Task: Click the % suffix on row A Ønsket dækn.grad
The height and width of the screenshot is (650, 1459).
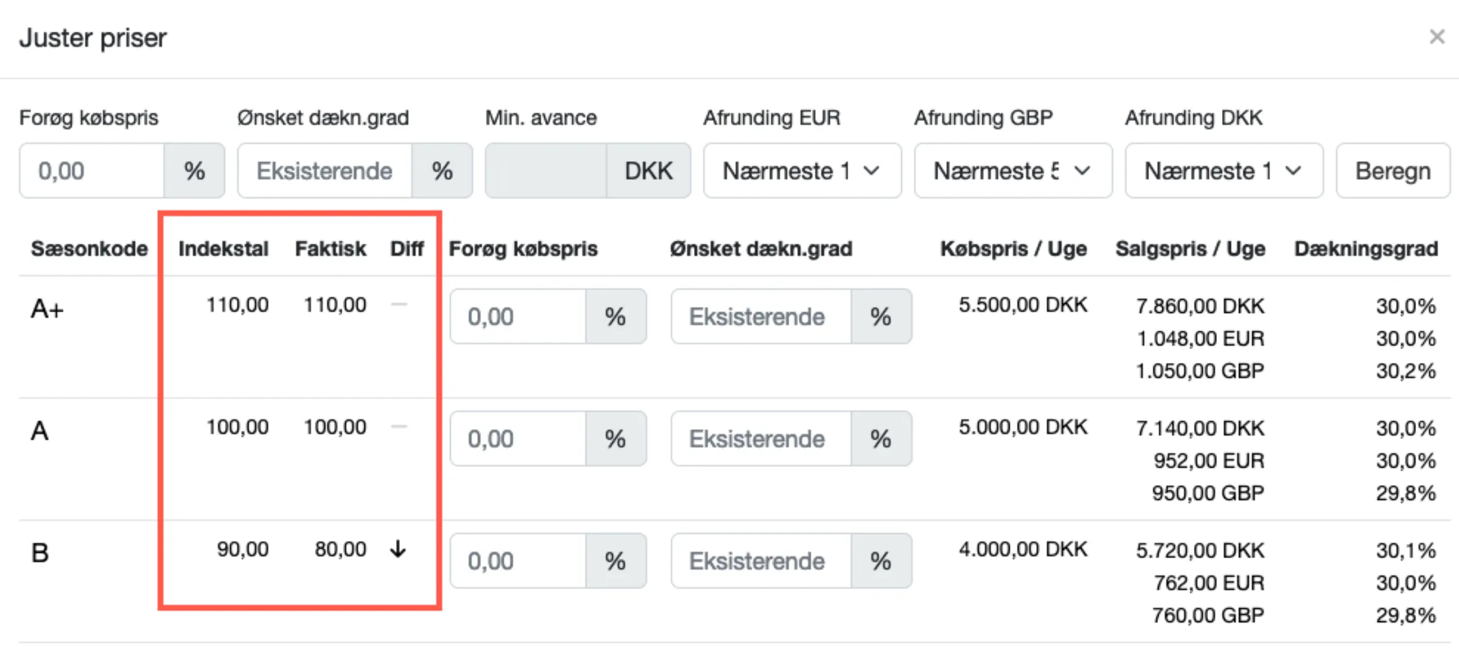Action: click(x=880, y=438)
